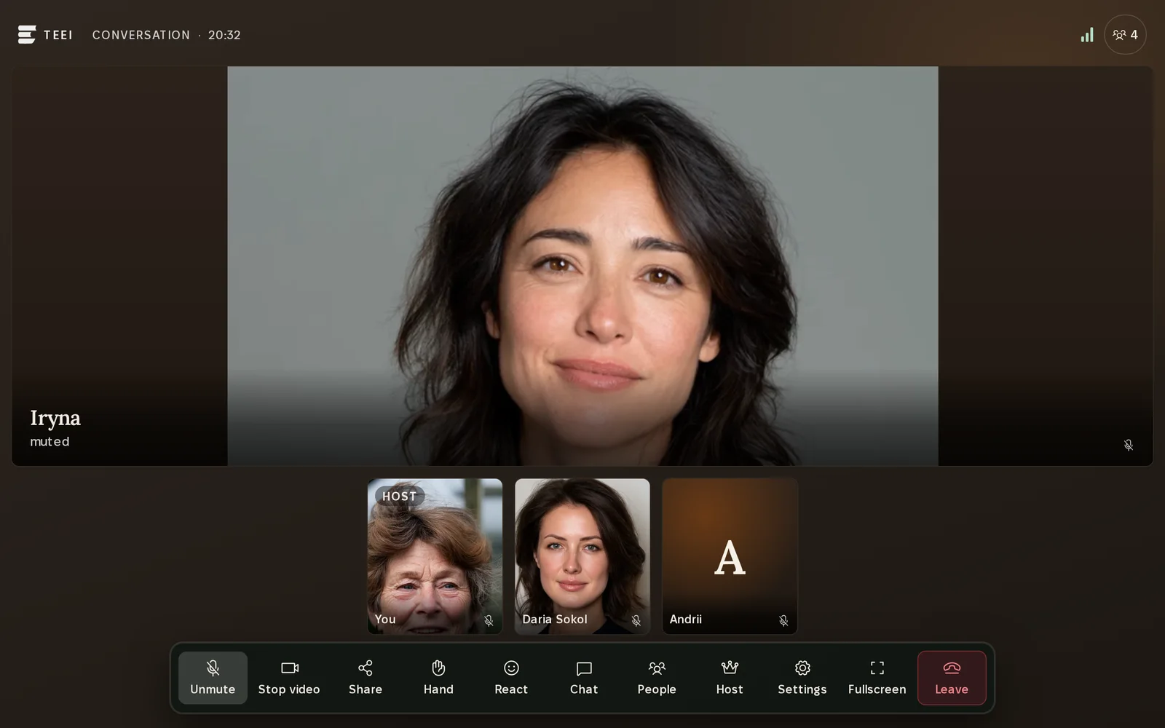Leave the conversation

952,678
